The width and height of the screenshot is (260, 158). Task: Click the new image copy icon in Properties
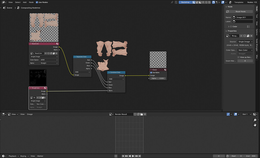click(x=248, y=36)
